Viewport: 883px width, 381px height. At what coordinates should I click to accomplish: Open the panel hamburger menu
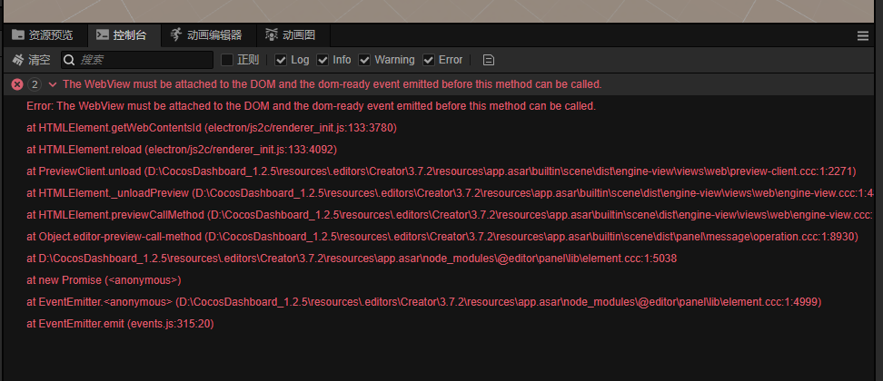(x=863, y=36)
